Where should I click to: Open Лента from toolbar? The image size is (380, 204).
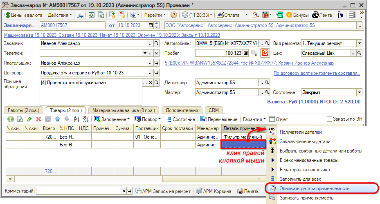click(x=322, y=15)
